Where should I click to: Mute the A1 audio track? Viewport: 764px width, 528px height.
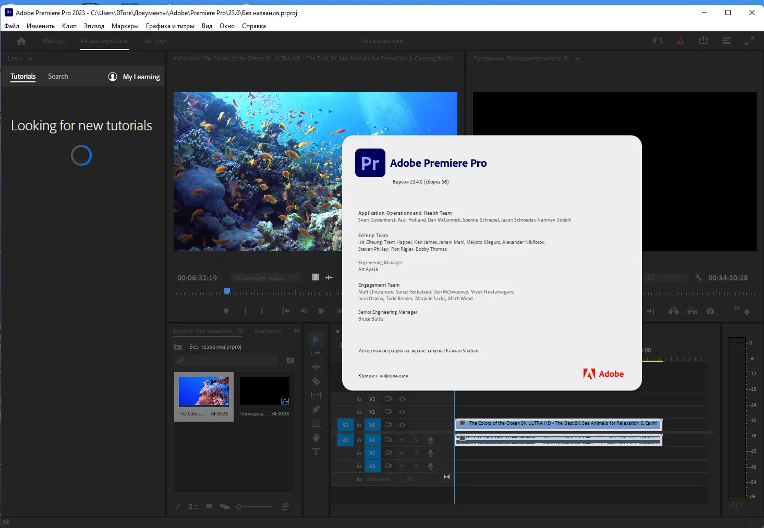(x=402, y=440)
